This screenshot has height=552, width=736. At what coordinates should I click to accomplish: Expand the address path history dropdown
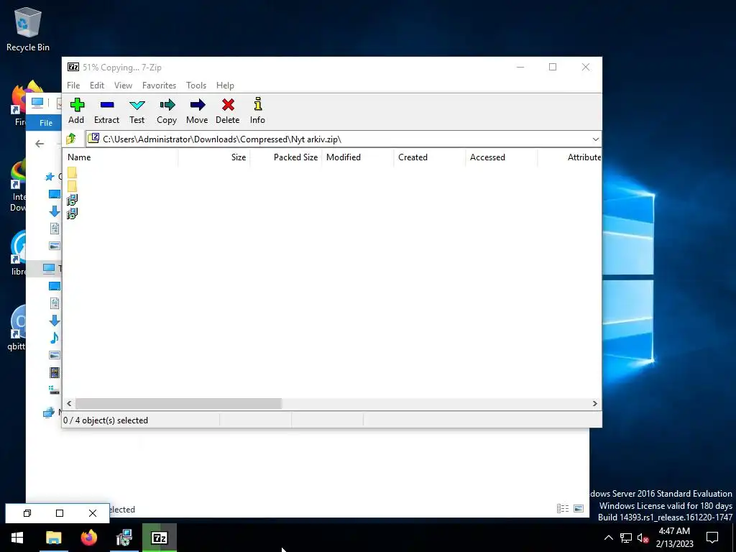click(595, 139)
